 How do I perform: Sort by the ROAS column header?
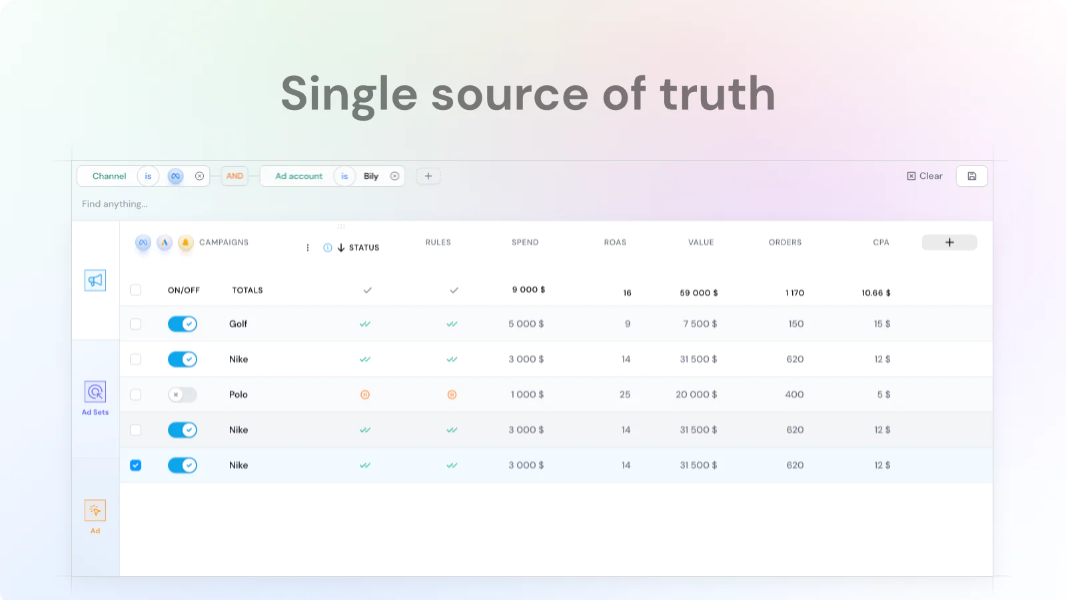tap(615, 243)
